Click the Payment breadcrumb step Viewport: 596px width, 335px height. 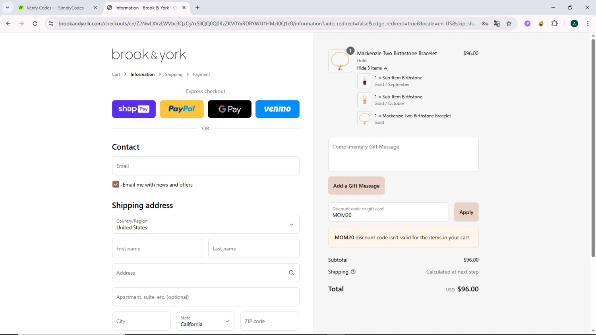tap(201, 74)
